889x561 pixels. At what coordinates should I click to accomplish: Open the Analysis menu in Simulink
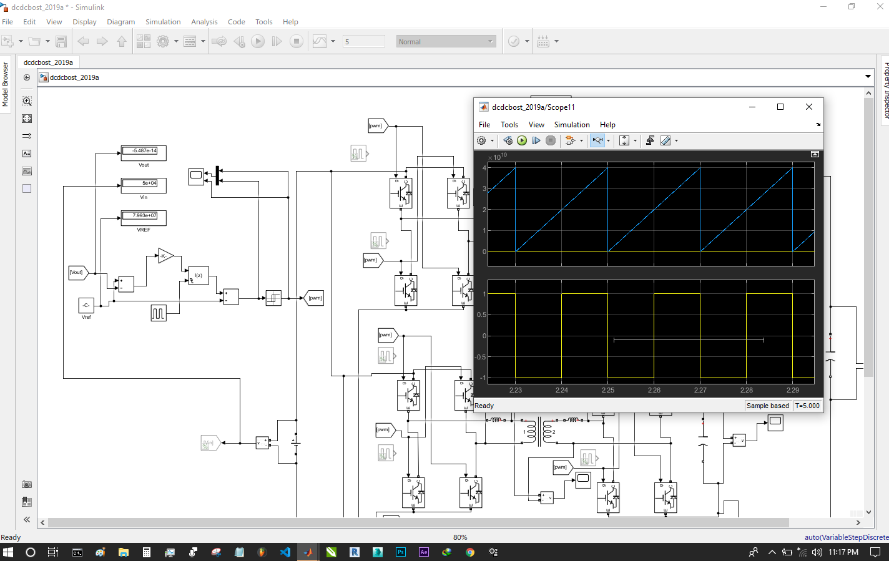[204, 22]
